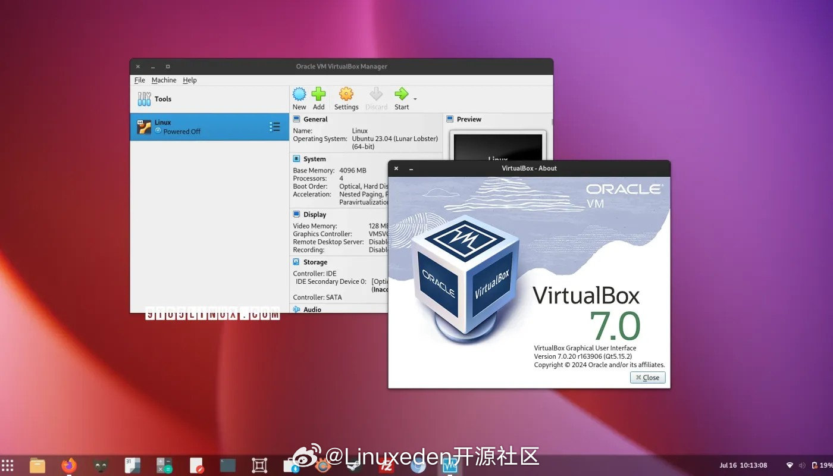The height and width of the screenshot is (476, 833).
Task: Click 'IDE Secondary Device 0:' entry
Action: pyautogui.click(x=331, y=281)
